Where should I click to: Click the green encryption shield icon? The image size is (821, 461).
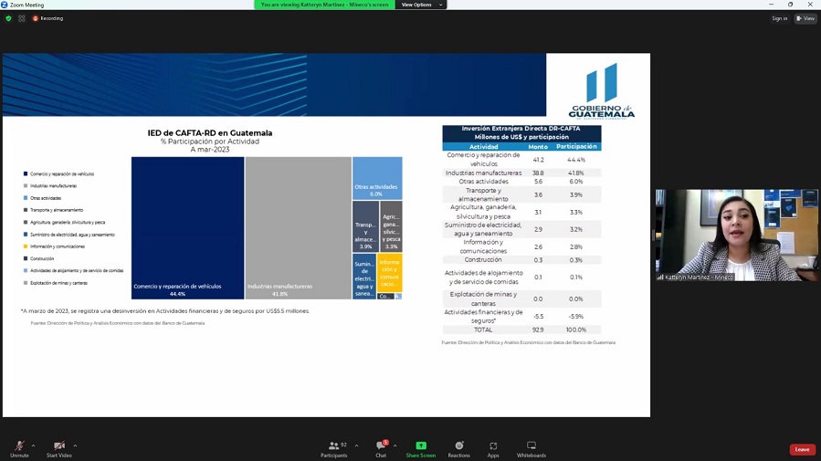pos(9,18)
